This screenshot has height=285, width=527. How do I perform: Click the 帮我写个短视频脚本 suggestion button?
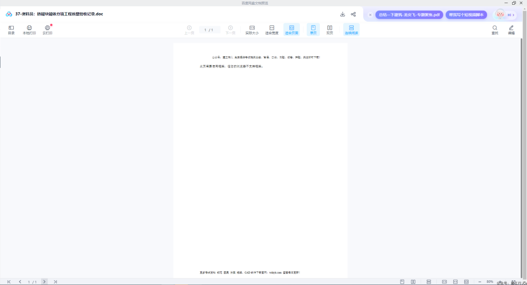click(466, 15)
